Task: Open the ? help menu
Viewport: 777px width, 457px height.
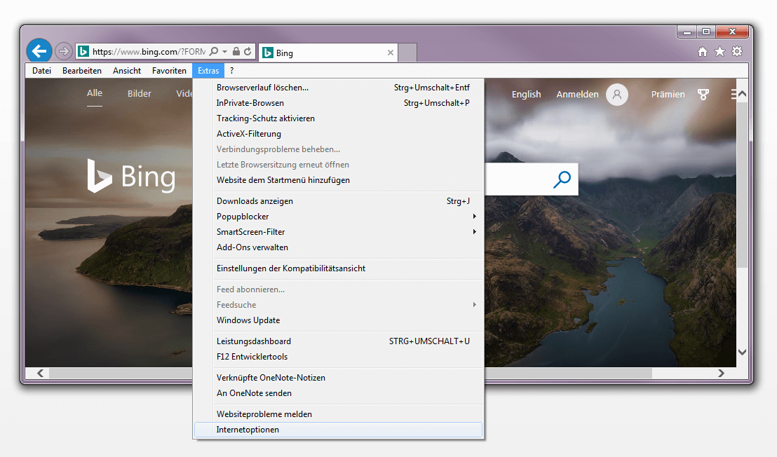Action: (231, 71)
